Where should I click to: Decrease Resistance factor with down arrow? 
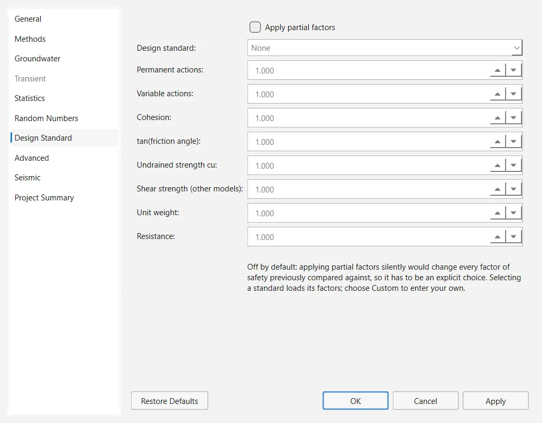513,237
